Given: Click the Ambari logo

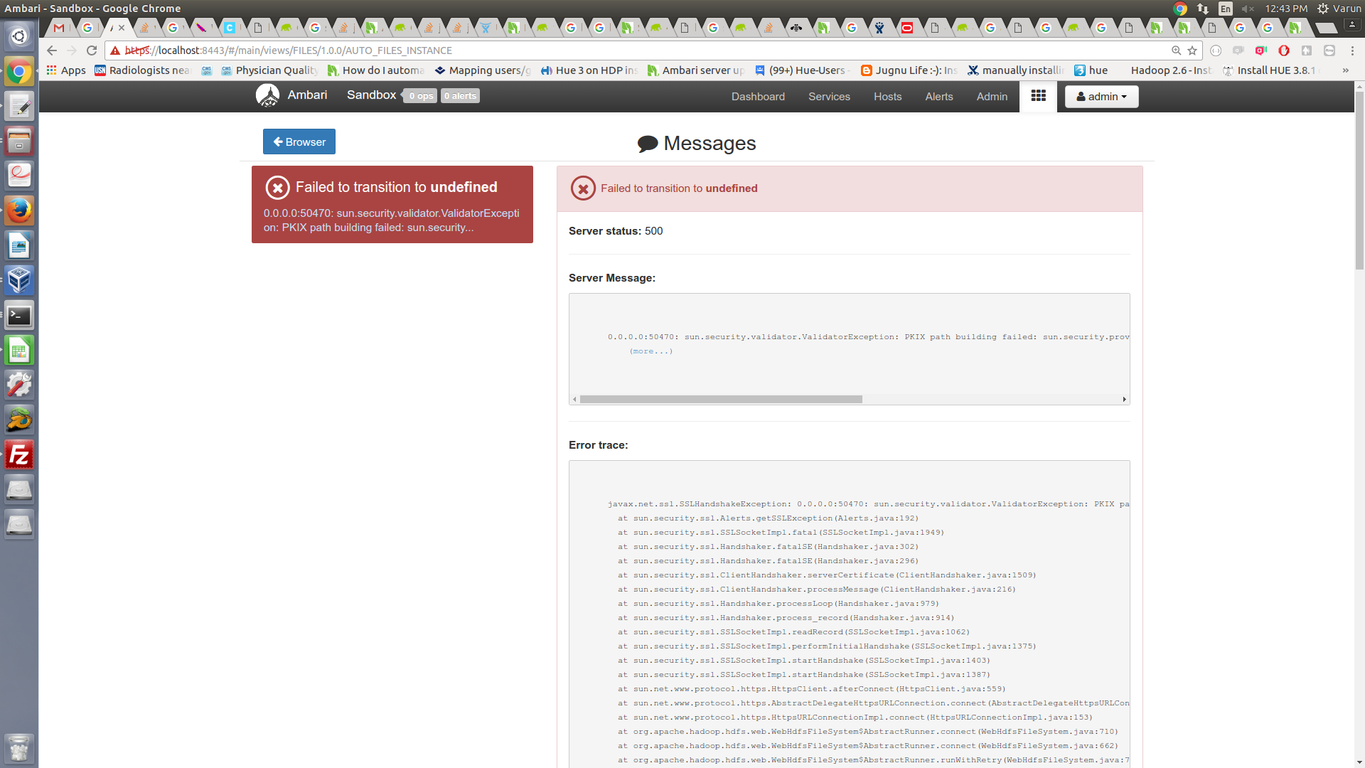Looking at the screenshot, I should (268, 95).
